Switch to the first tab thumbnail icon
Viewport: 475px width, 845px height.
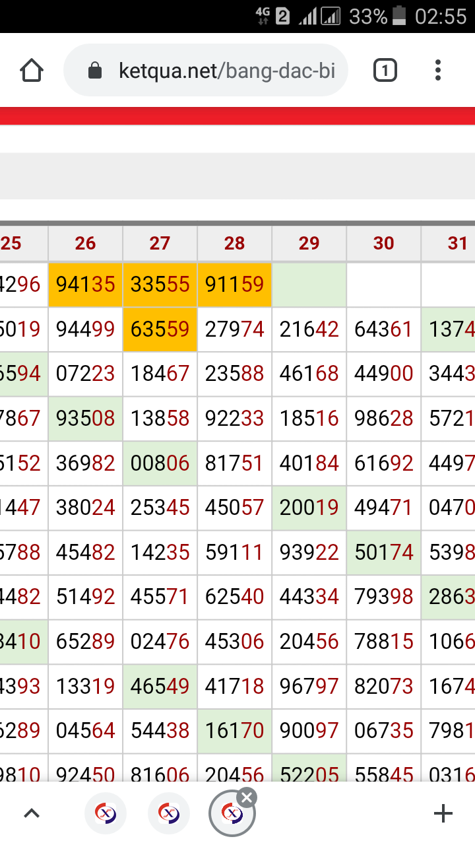pos(106,814)
